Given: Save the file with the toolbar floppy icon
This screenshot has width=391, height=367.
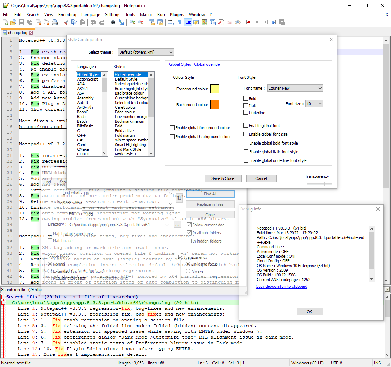Looking at the screenshot, I should [22, 22].
